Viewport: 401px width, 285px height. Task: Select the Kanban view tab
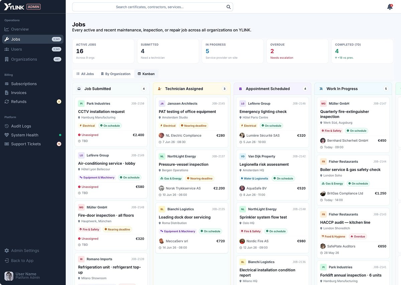(x=146, y=74)
